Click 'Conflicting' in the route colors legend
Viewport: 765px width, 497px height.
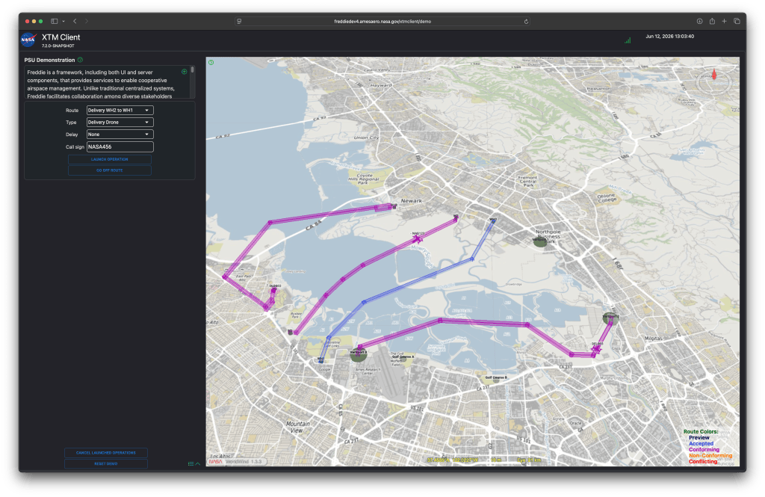(703, 461)
